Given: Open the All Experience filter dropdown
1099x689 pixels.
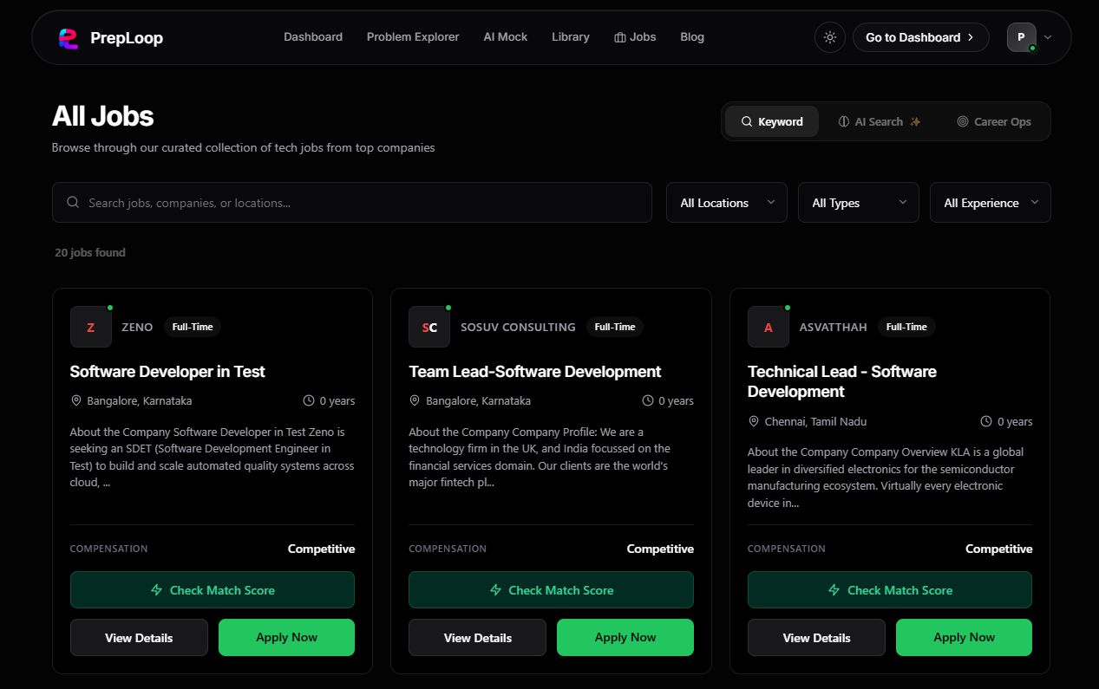Looking at the screenshot, I should click(x=990, y=203).
